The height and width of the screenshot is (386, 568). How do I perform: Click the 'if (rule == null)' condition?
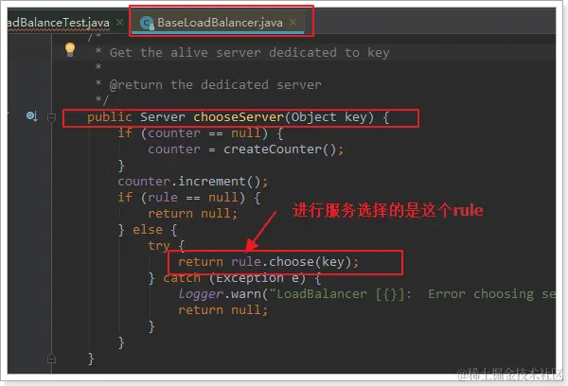click(x=188, y=198)
